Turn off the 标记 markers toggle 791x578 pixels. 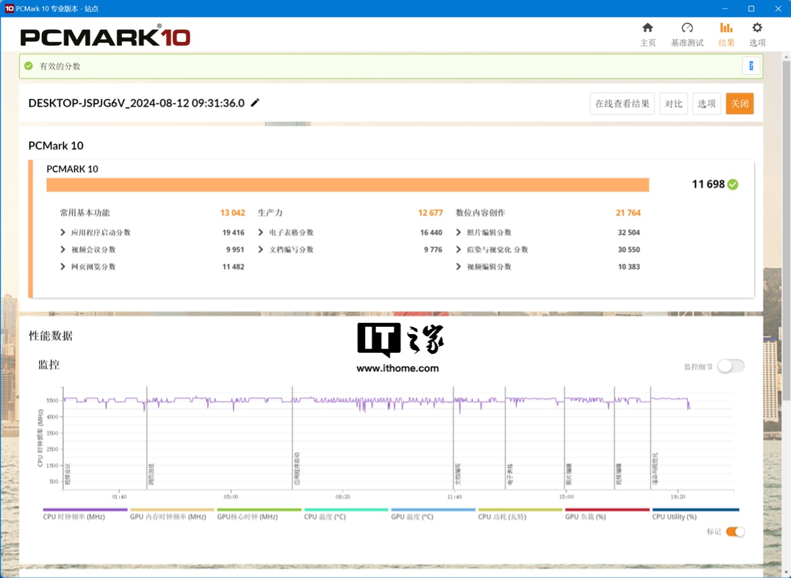735,532
